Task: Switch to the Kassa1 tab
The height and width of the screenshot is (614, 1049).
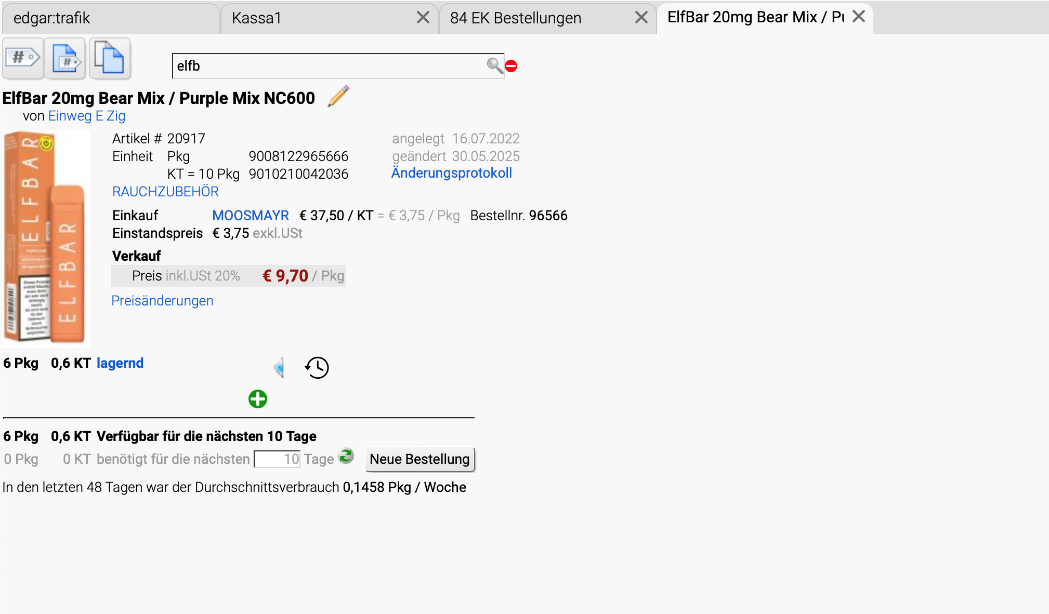Action: (329, 18)
